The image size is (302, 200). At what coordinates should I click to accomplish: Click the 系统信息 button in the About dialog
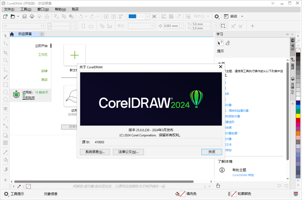[x=95, y=152]
